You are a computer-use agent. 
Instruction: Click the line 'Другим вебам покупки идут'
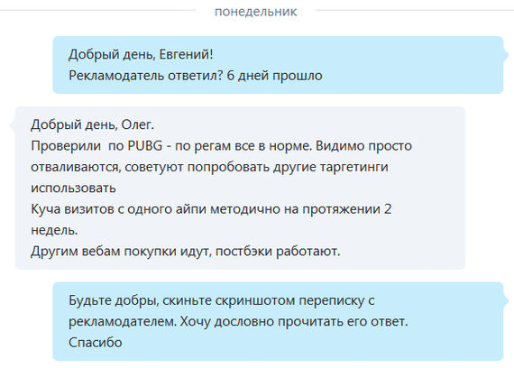click(186, 252)
